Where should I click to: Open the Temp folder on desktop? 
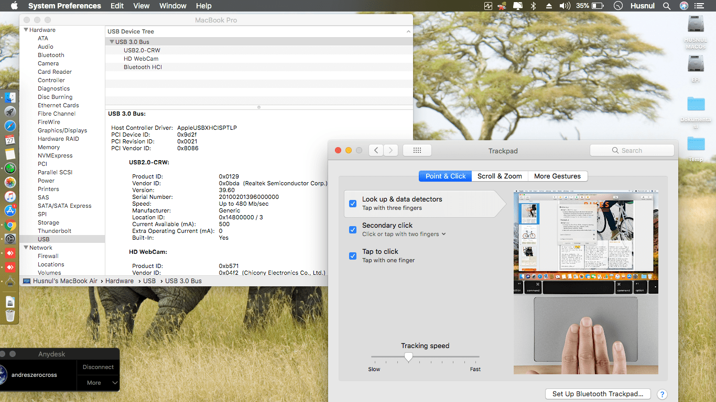point(696,149)
